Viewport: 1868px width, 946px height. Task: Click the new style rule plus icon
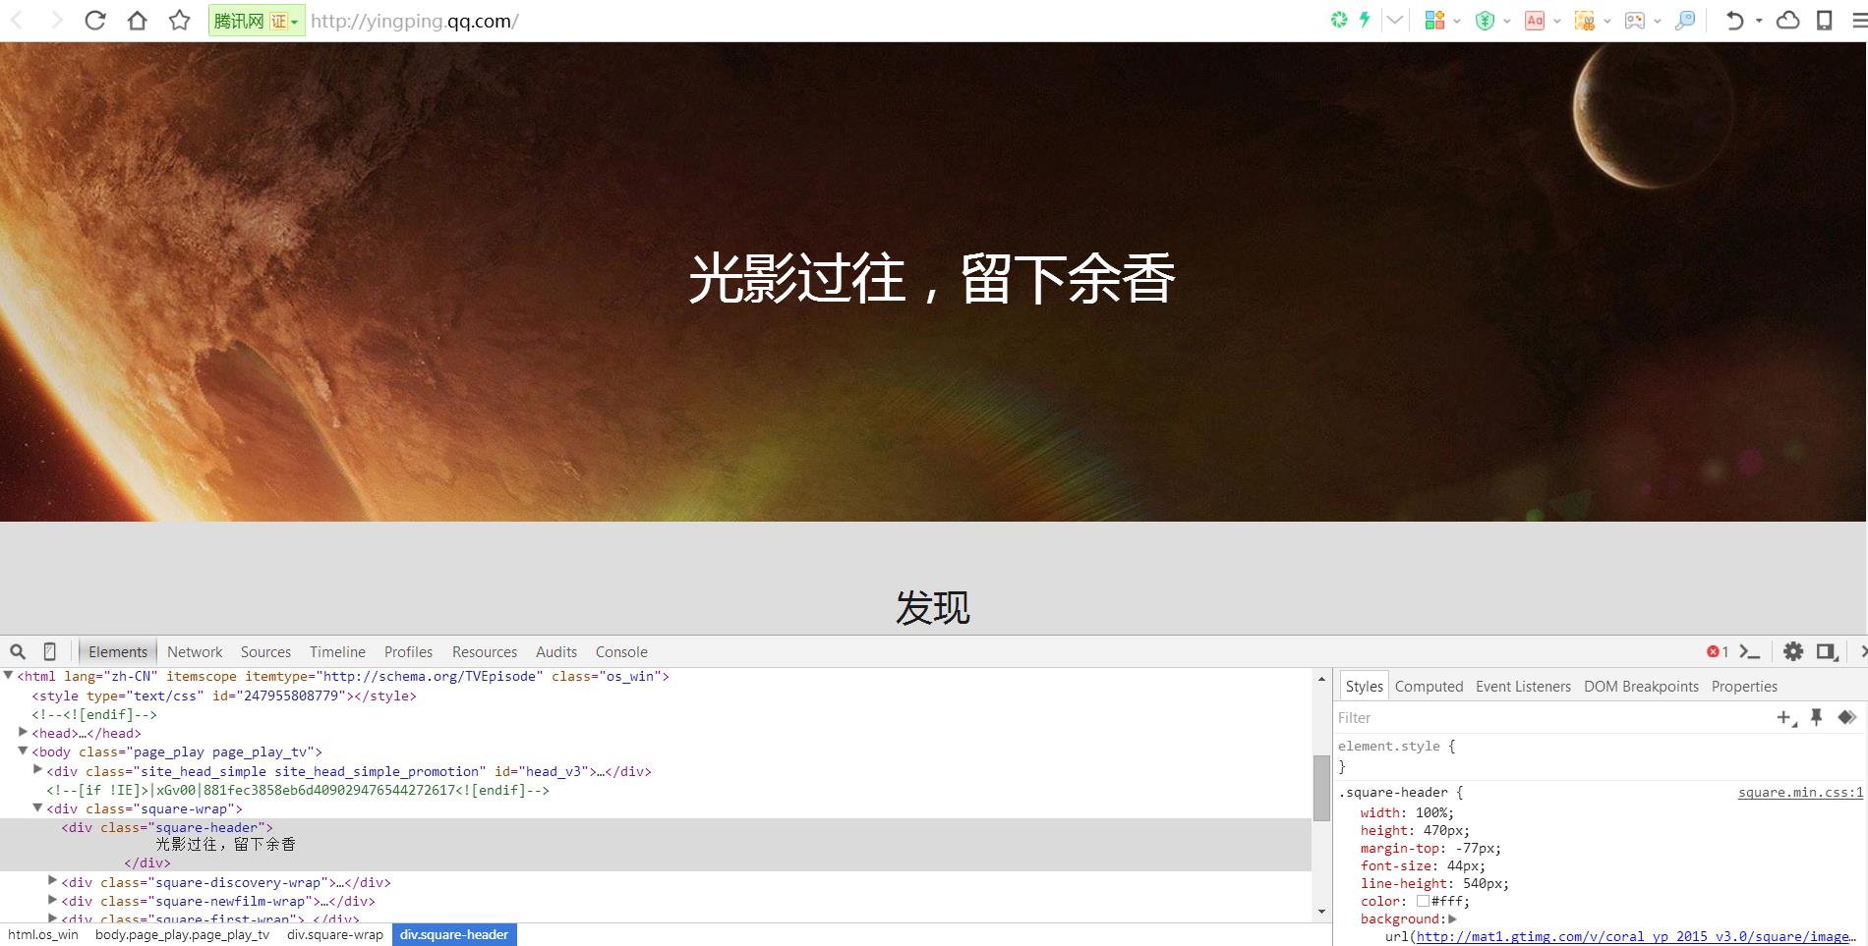[1786, 718]
